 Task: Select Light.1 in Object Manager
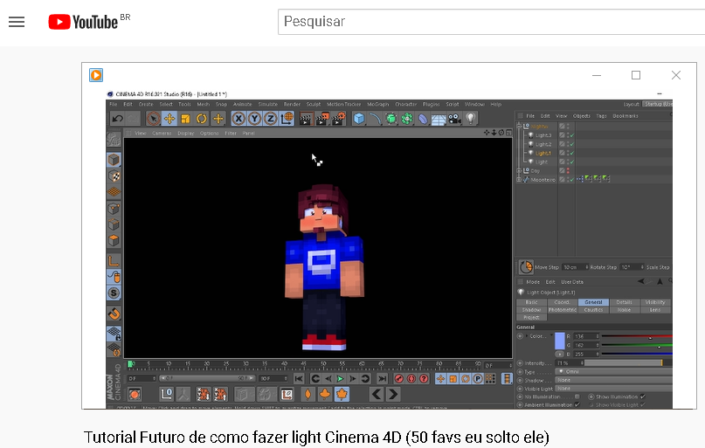543,153
